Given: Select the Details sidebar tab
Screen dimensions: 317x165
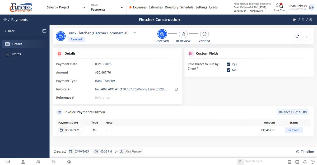Looking at the screenshot, I should 25,44.
